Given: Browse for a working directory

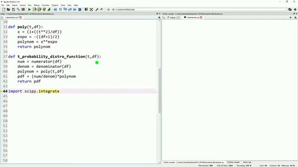Looking at the screenshot, I should coord(290,9).
